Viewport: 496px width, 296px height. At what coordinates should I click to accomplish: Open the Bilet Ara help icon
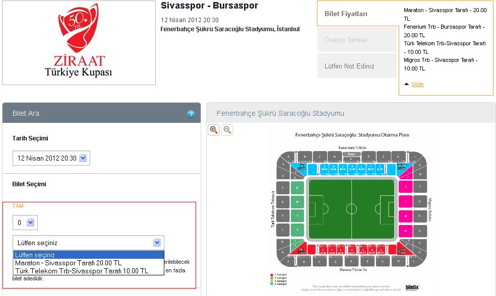click(x=191, y=114)
